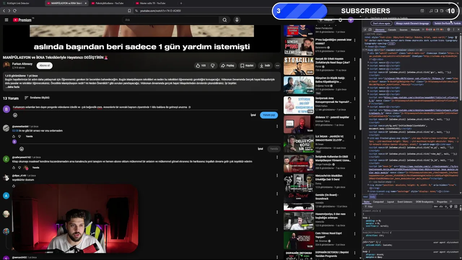Open Sıralama ölçütü sort dropdown
This screenshot has height=260, width=462.
click(37, 98)
